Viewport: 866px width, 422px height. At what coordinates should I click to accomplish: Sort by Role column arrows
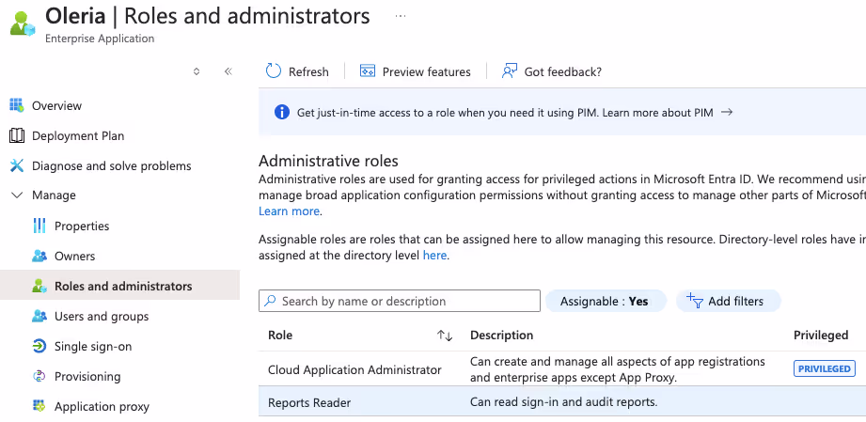(445, 336)
